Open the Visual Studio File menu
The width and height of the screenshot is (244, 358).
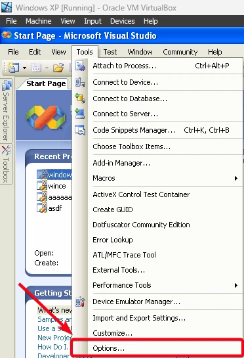[13, 52]
